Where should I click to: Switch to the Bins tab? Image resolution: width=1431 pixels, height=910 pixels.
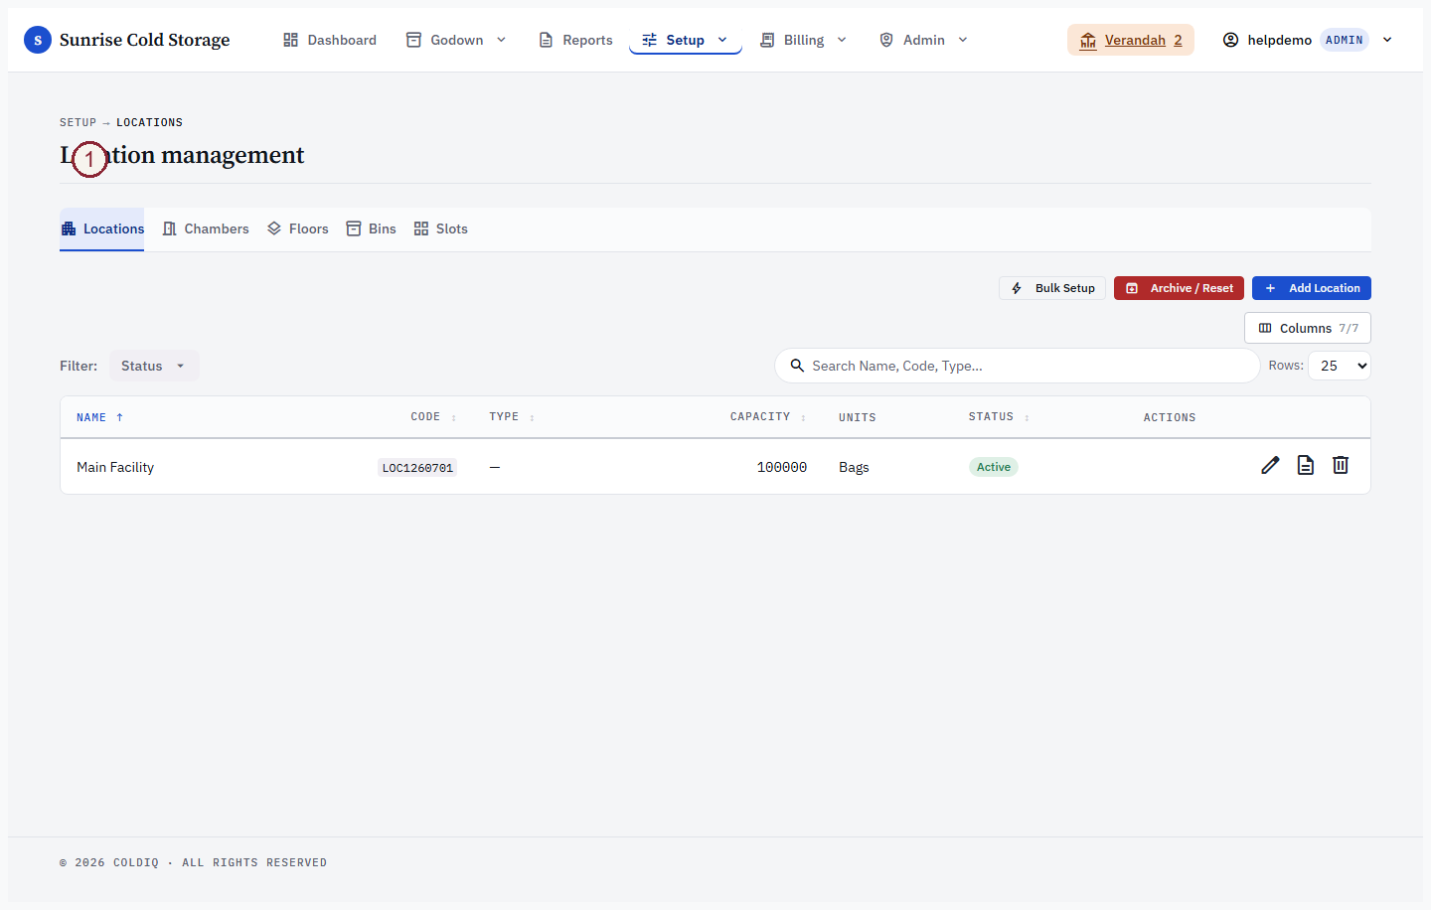point(371,228)
